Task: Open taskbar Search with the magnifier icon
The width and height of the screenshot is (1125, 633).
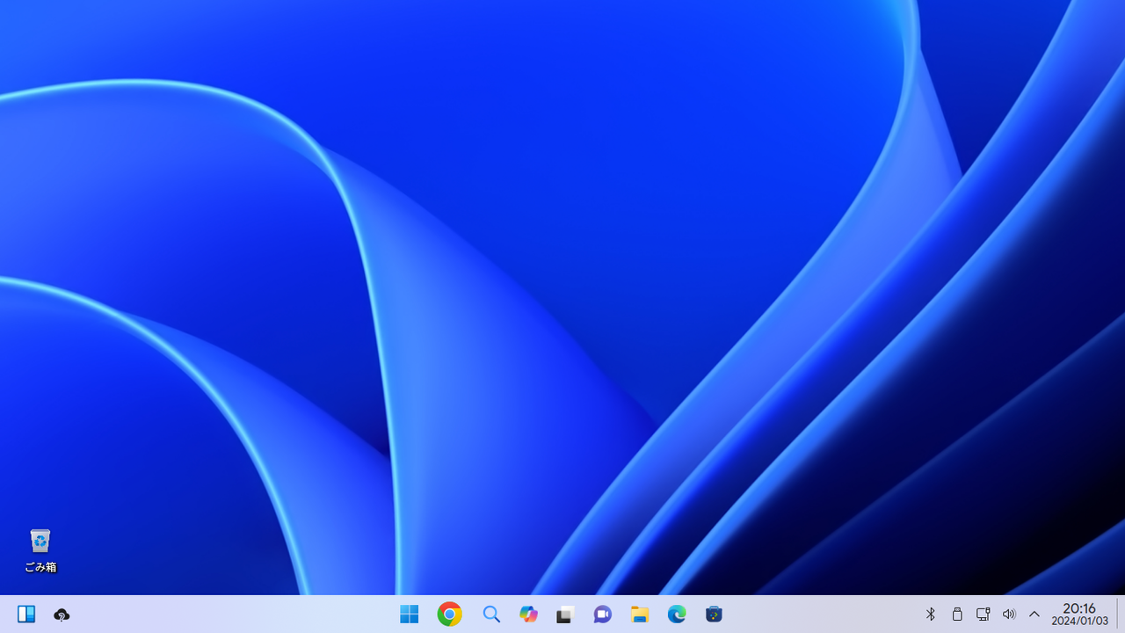Action: coord(491,615)
